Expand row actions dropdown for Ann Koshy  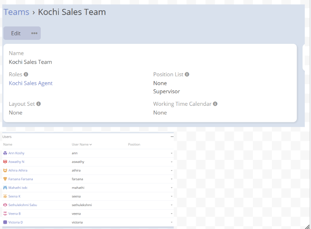pos(172,153)
